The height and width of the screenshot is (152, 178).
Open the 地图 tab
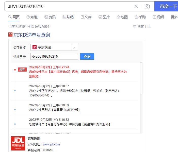(x=122, y=17)
